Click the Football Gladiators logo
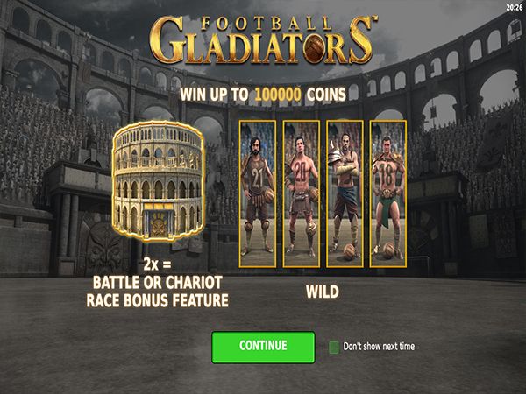The image size is (526, 394). pos(263,40)
